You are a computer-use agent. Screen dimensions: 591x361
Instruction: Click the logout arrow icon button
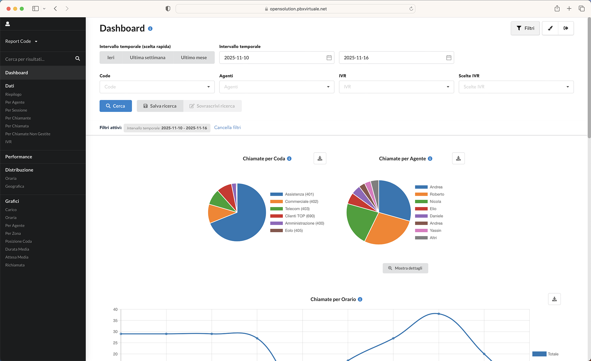click(x=566, y=28)
